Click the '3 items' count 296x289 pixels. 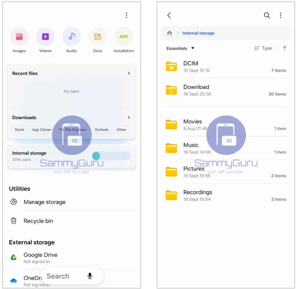click(279, 199)
